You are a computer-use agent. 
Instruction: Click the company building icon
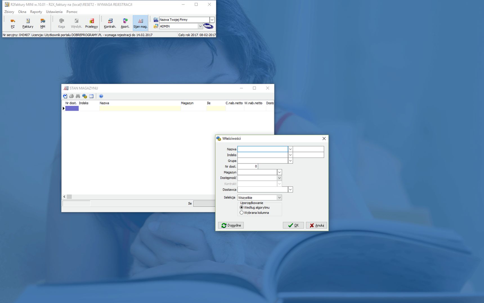[x=156, y=19]
